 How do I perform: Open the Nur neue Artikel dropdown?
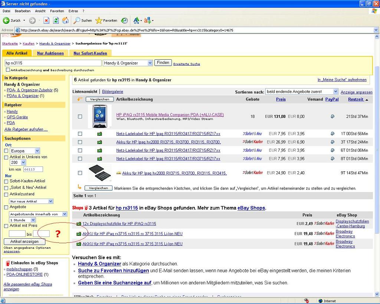[31, 201]
